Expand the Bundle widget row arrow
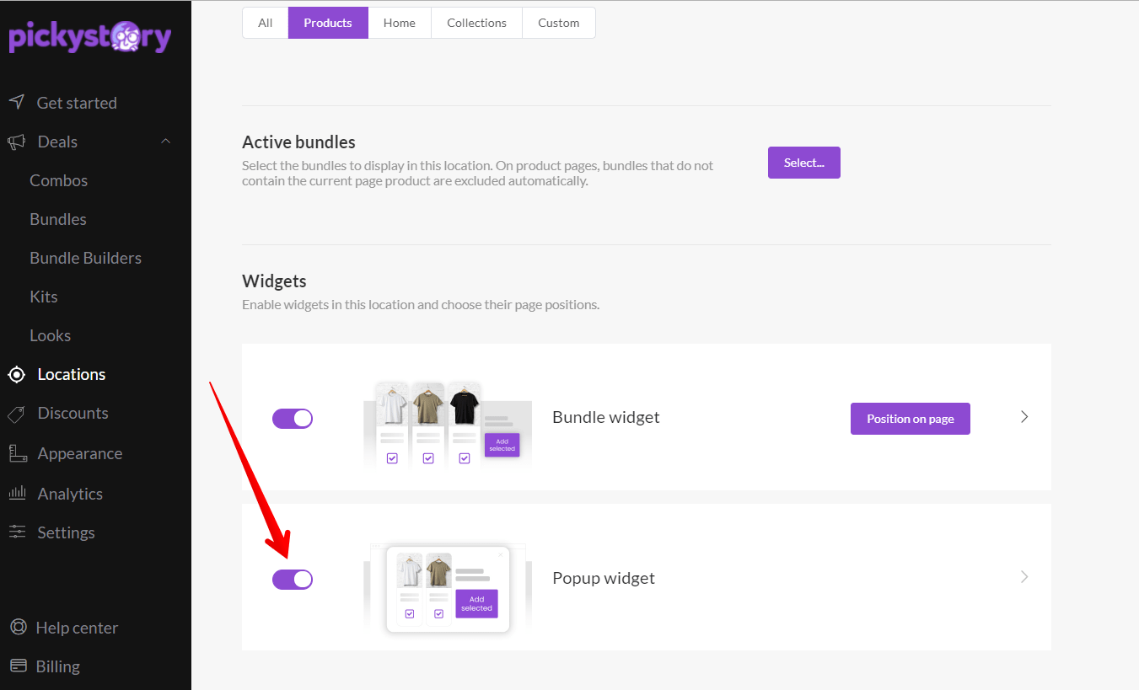1139x690 pixels. [1024, 417]
